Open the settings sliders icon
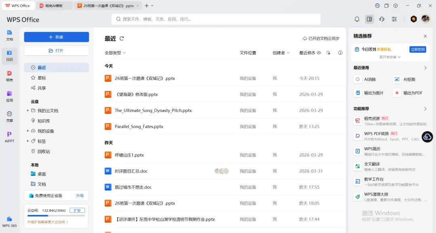Screen dimensions: 436x233 [x=394, y=19]
